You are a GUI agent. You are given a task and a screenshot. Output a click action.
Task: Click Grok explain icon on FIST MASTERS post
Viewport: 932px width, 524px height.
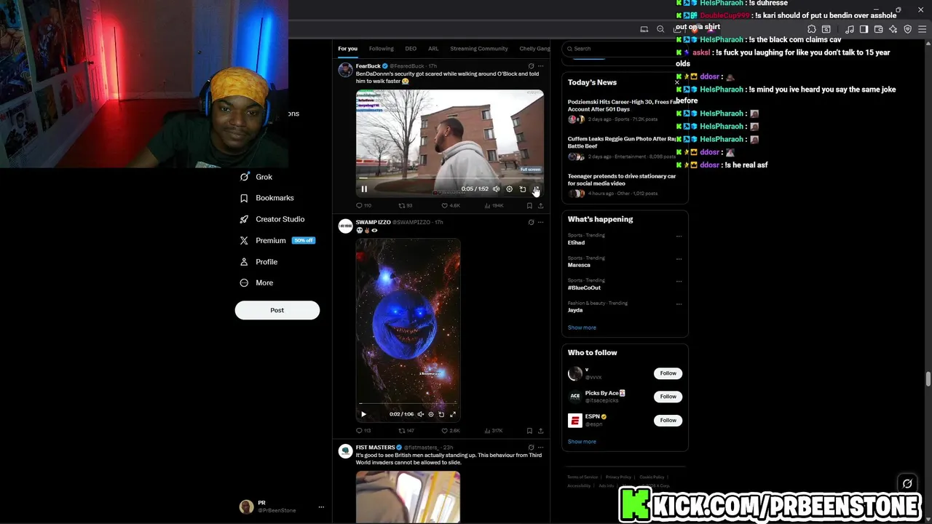[531, 448]
